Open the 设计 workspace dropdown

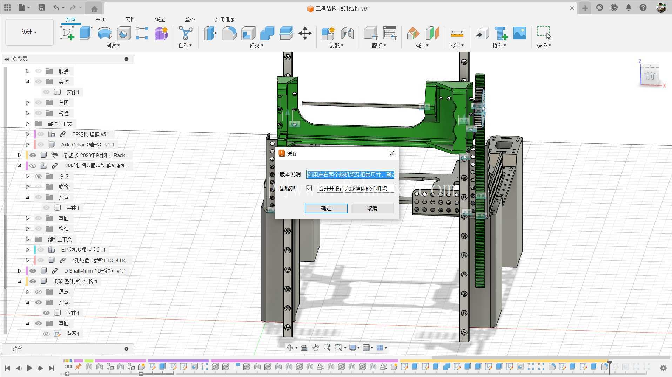(29, 32)
